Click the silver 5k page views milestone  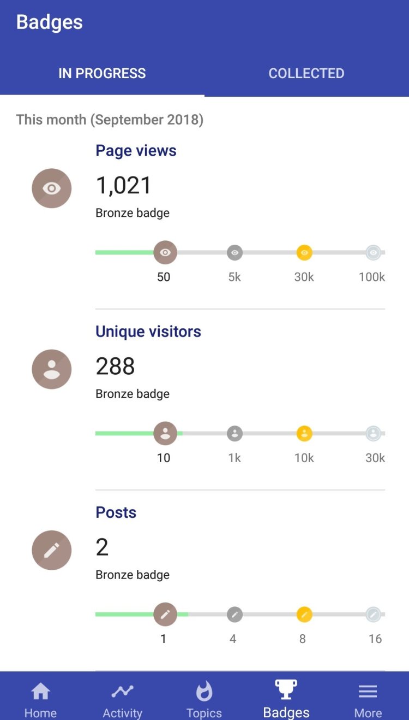(x=234, y=252)
